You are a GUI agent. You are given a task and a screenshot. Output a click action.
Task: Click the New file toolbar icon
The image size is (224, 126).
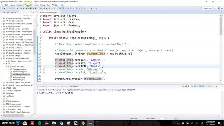click(x=2, y=8)
